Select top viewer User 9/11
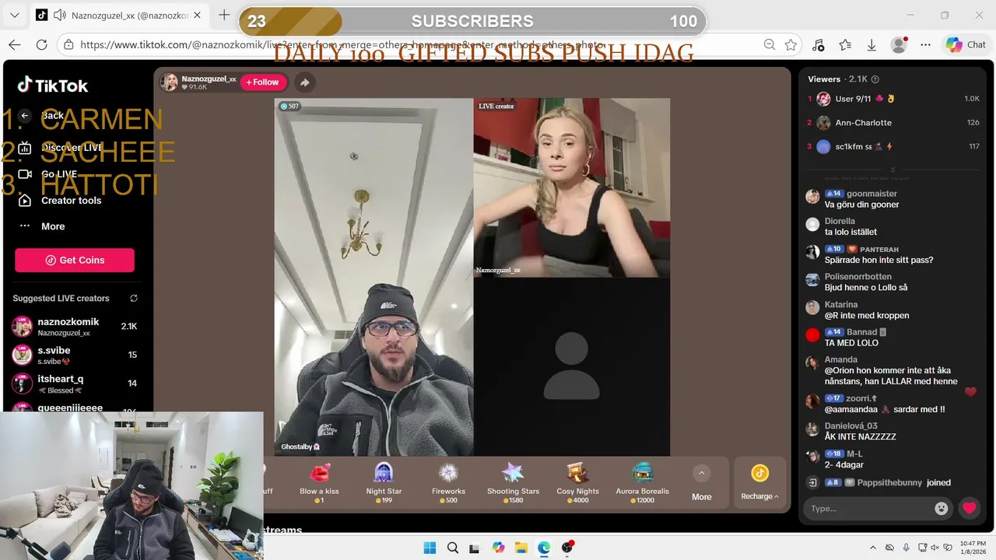 pyautogui.click(x=893, y=99)
